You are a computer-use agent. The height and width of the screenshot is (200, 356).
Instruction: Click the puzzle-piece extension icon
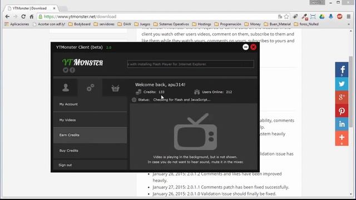(x=295, y=17)
